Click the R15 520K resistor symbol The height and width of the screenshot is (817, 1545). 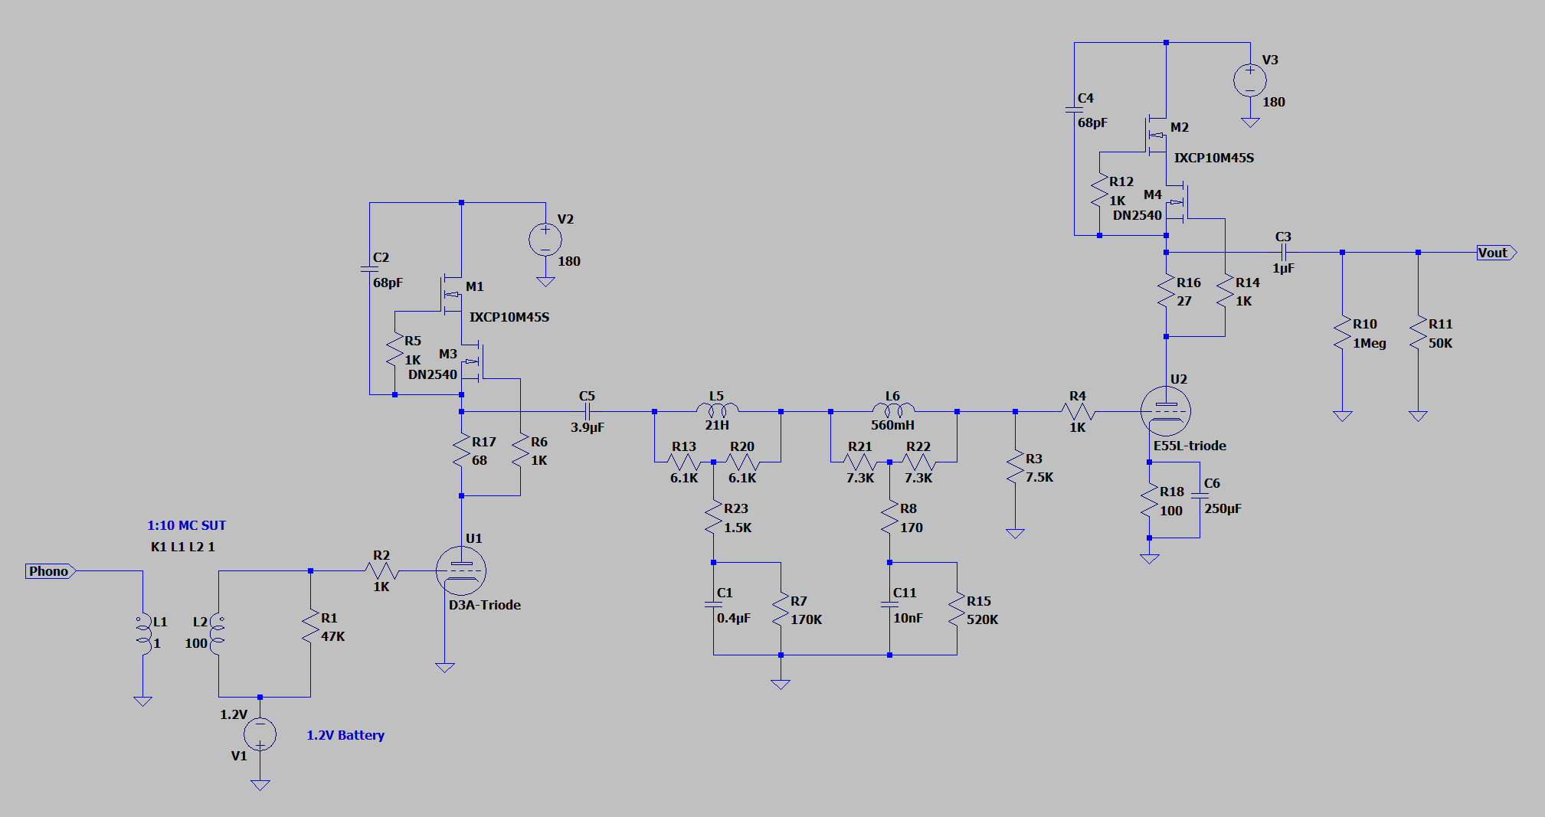957,609
